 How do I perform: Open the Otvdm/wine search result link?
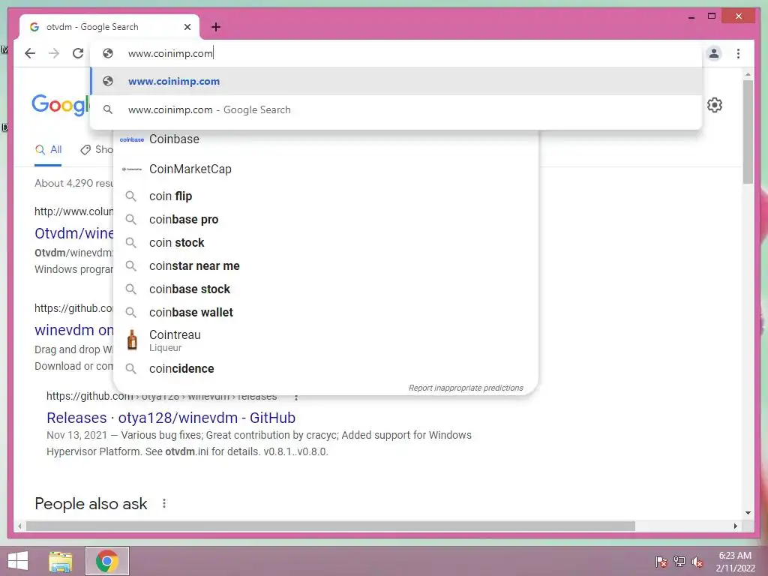click(74, 233)
